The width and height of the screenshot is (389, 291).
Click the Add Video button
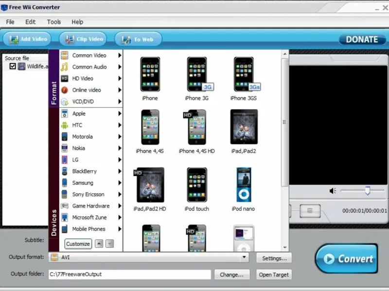click(x=27, y=39)
